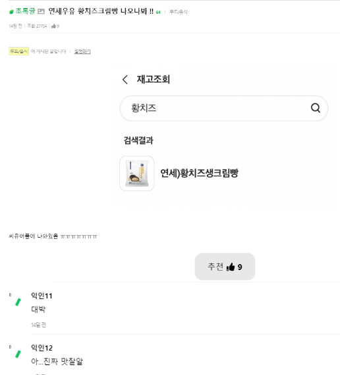Viewport: 340px width, 375px height.
Task: Open the 황치즈생크림빵 product thumbnail
Action: (x=137, y=174)
